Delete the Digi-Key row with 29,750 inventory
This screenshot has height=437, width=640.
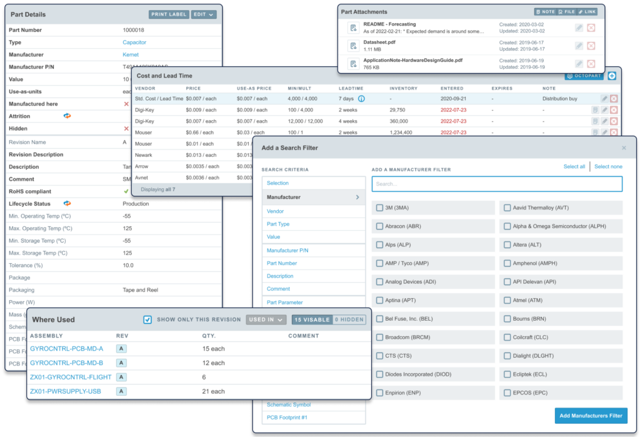[x=614, y=110]
